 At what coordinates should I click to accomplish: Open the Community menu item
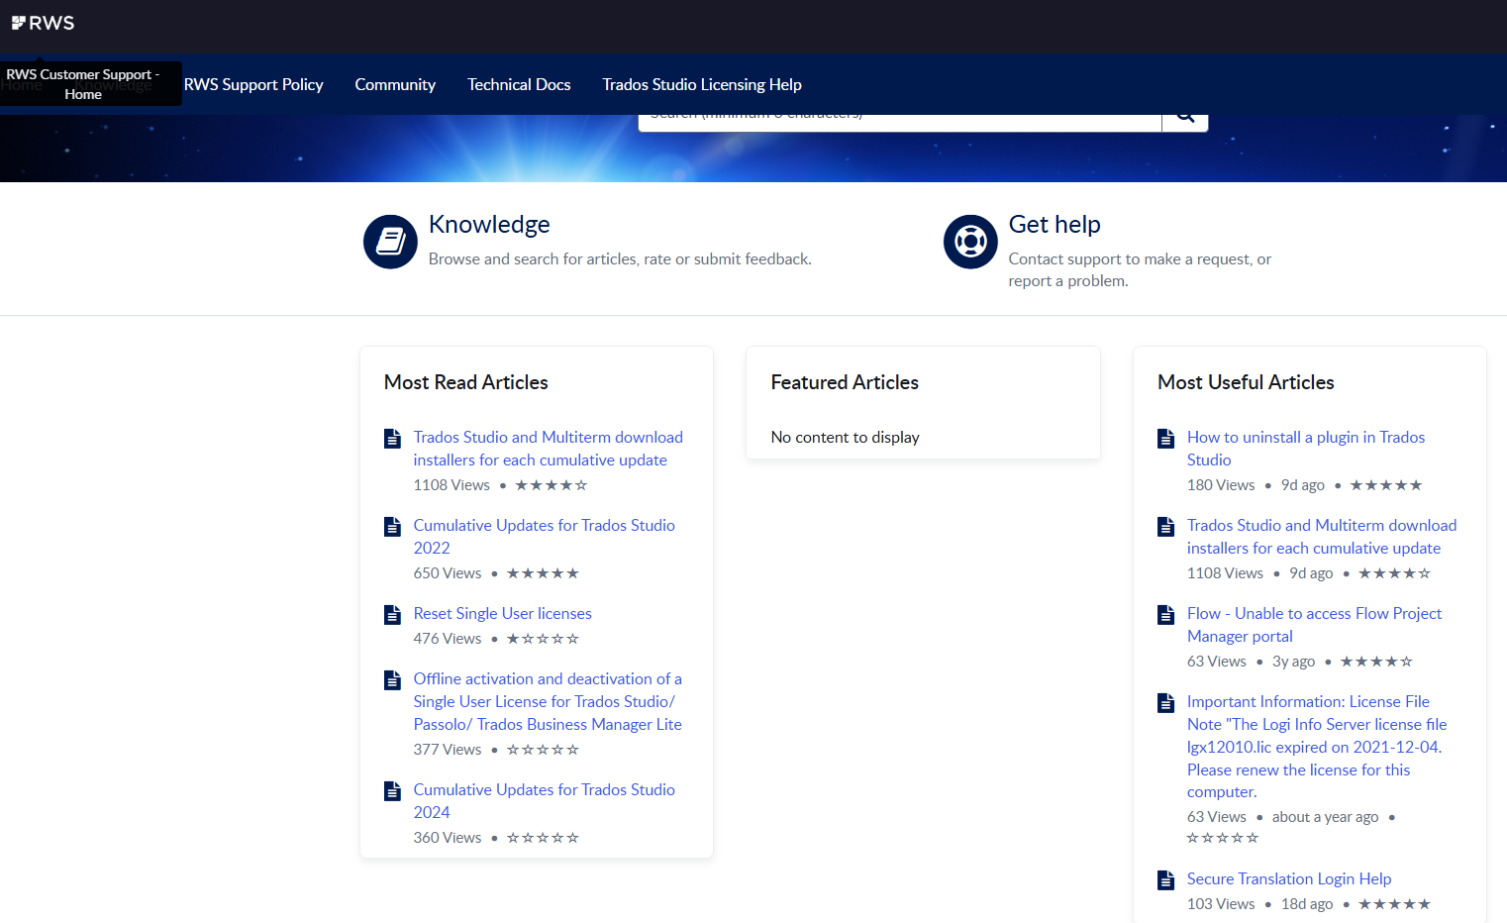(395, 84)
